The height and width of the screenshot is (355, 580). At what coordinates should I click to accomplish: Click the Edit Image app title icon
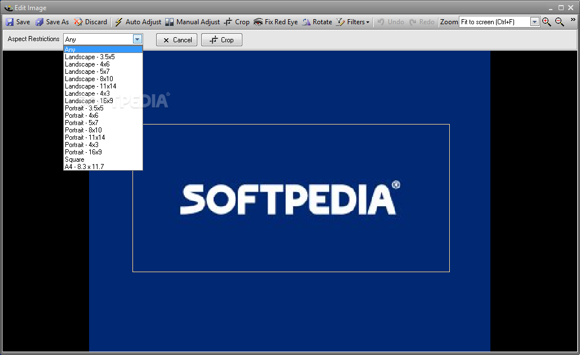pyautogui.click(x=8, y=8)
